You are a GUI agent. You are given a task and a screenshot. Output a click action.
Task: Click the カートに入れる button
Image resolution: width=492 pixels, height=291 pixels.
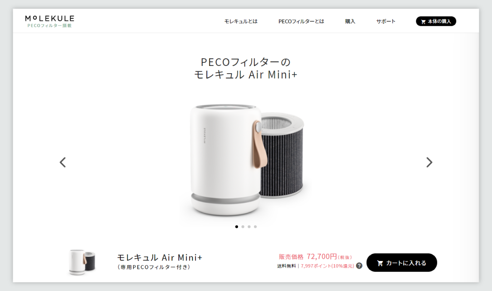tap(402, 263)
